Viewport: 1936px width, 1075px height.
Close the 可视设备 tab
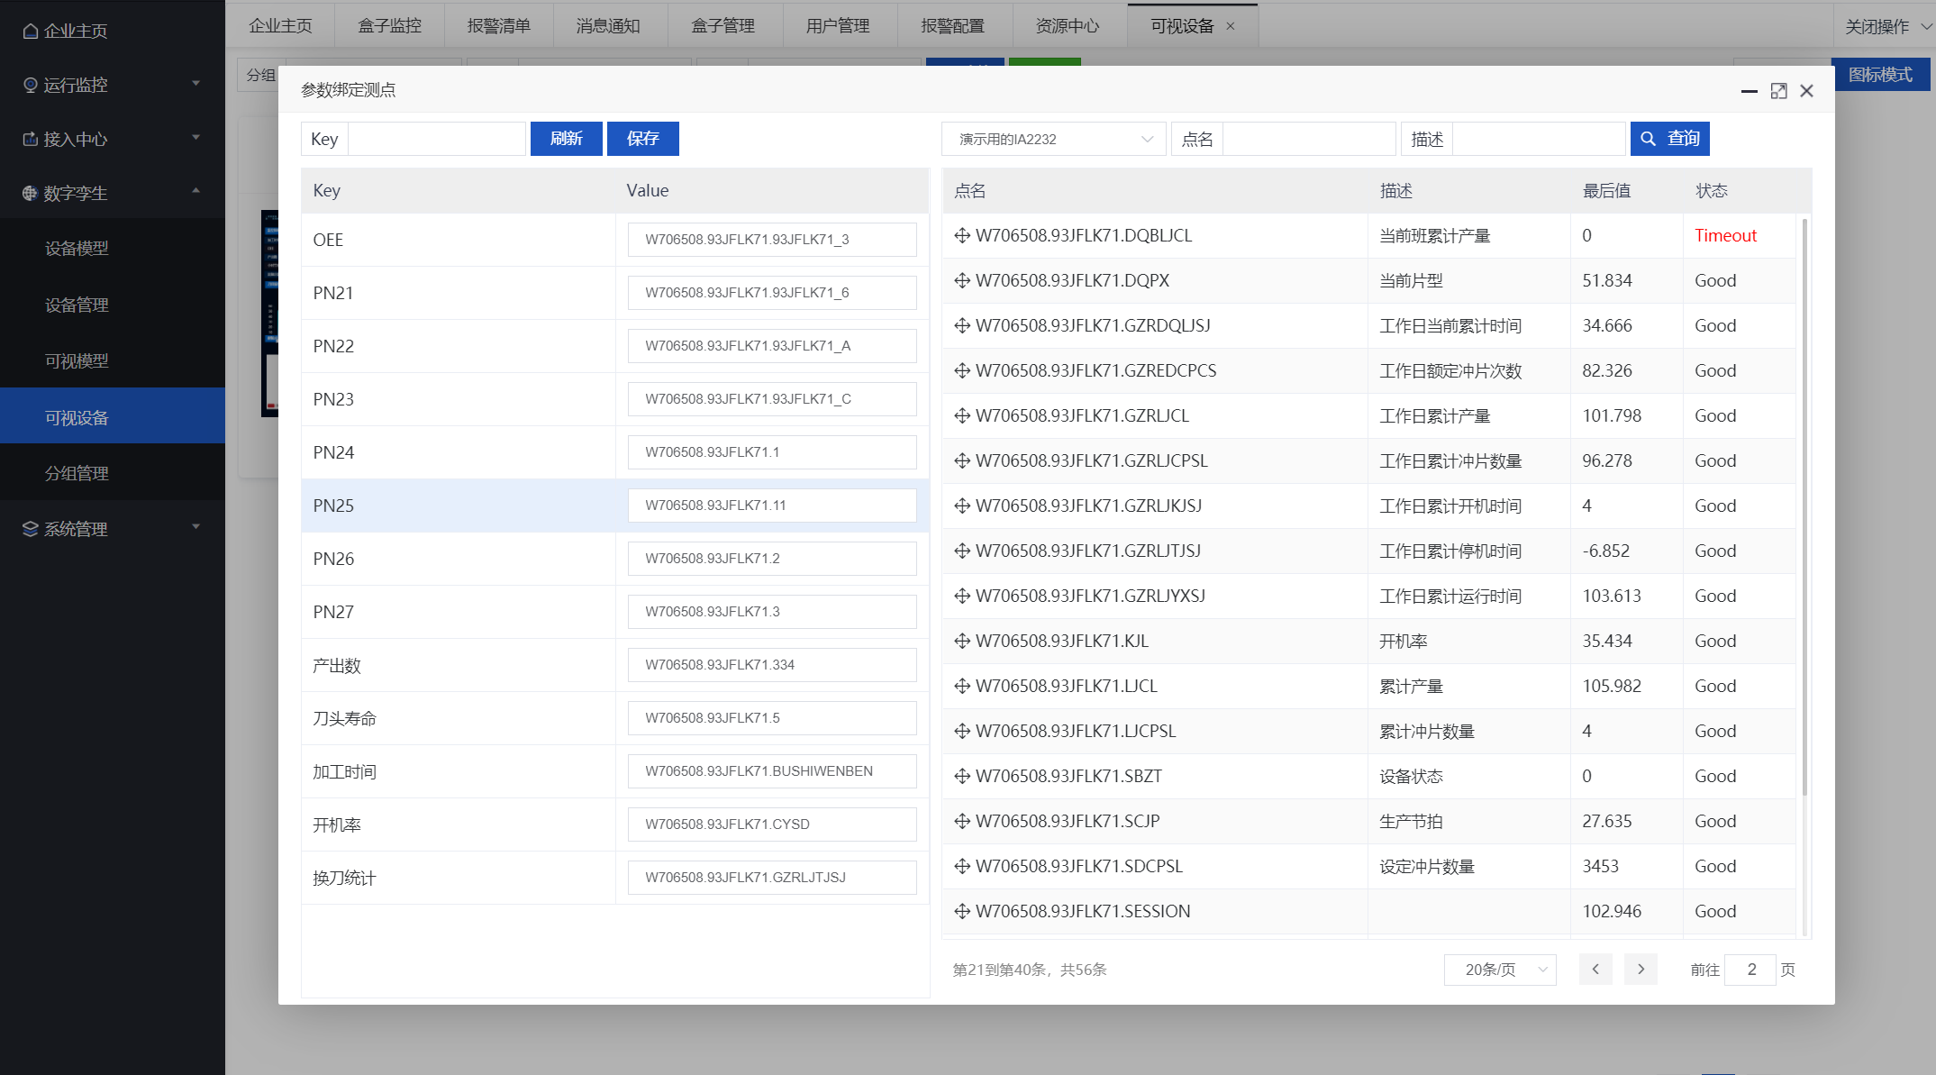[x=1231, y=26]
